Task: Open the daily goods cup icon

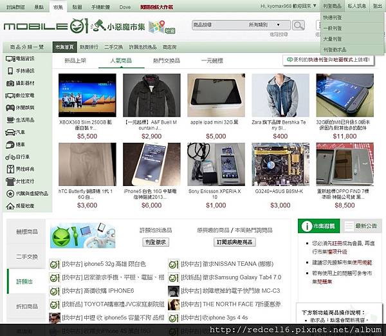Action: (x=10, y=120)
